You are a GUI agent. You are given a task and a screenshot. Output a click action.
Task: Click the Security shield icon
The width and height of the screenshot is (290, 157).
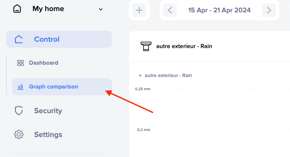(x=19, y=111)
